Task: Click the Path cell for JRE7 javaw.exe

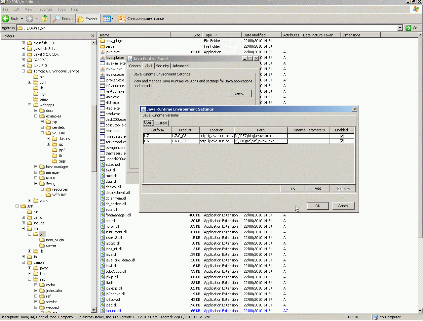Action: 261,136
